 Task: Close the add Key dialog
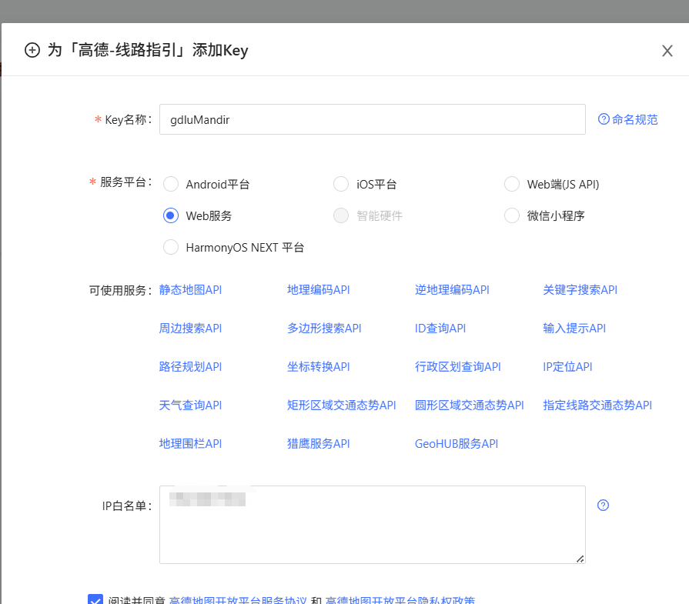click(667, 51)
